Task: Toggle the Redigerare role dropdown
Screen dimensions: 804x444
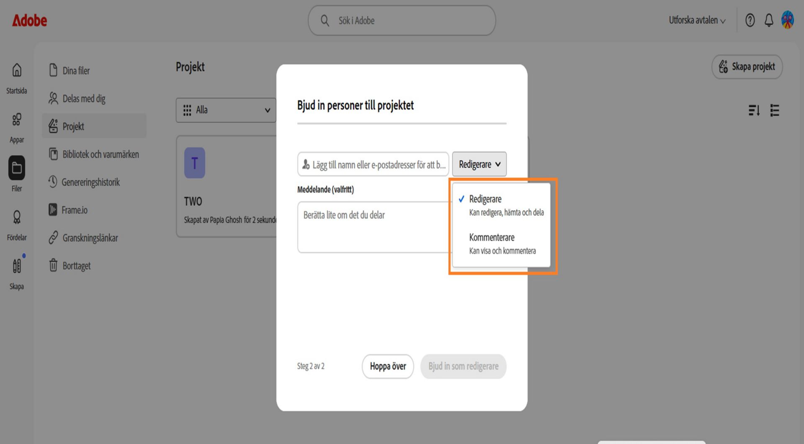Action: click(x=479, y=164)
